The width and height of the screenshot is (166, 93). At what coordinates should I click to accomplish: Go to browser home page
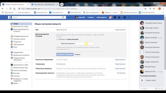coord(14,9)
